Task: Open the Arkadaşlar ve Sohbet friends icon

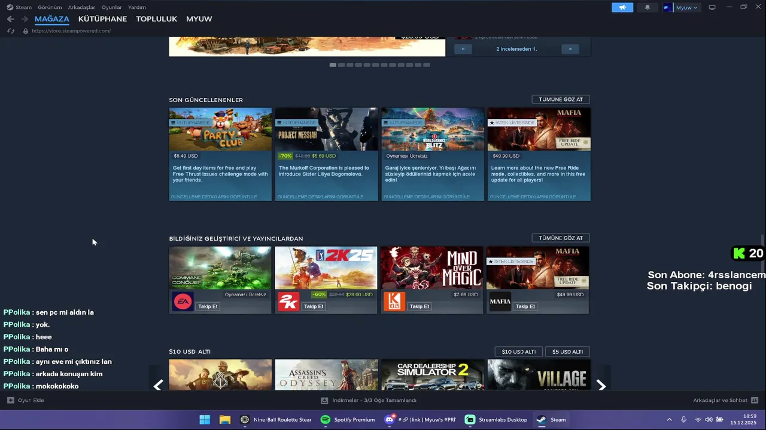Action: click(754, 400)
